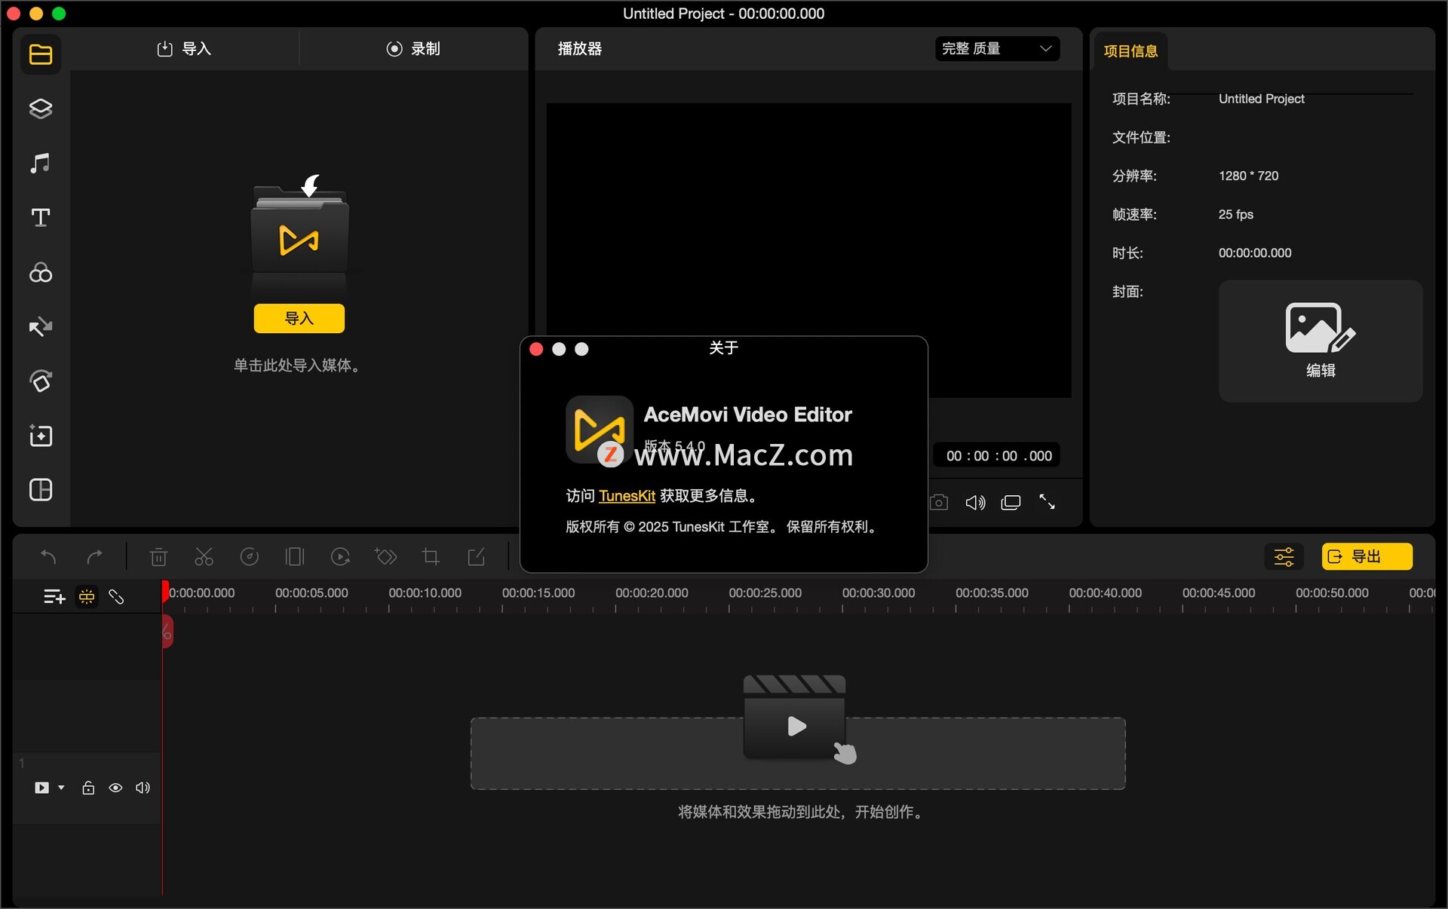Screen dimensions: 1448x909
Task: Open the Animation sidebar panel icon
Action: (41, 381)
